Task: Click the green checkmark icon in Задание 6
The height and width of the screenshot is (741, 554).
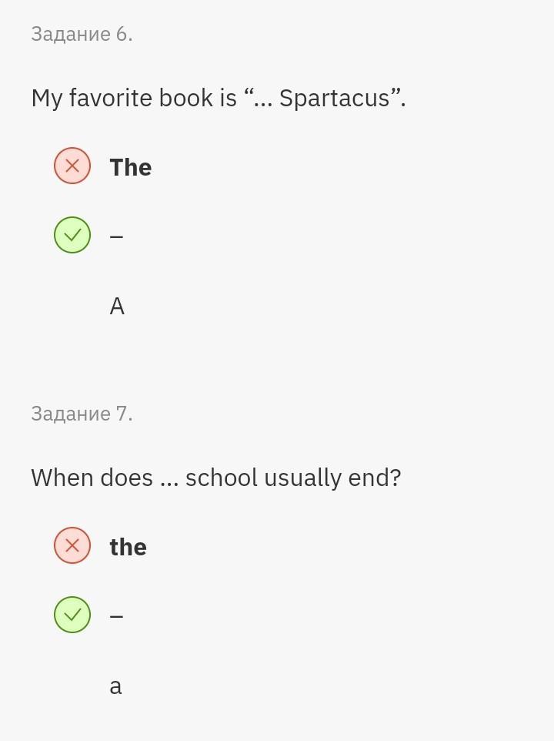Action: click(x=72, y=235)
